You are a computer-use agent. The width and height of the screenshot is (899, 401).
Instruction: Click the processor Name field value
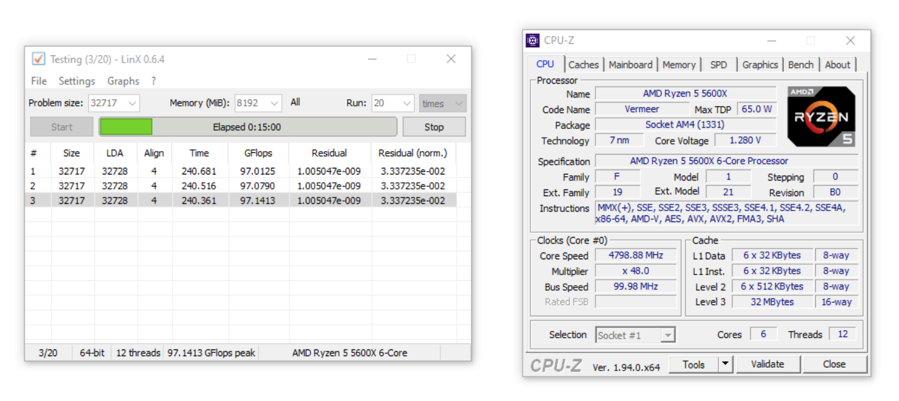point(685,94)
